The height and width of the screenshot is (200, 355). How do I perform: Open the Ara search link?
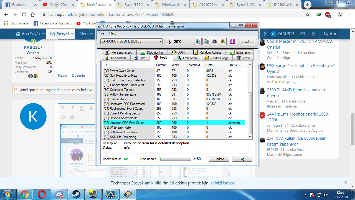(330, 34)
